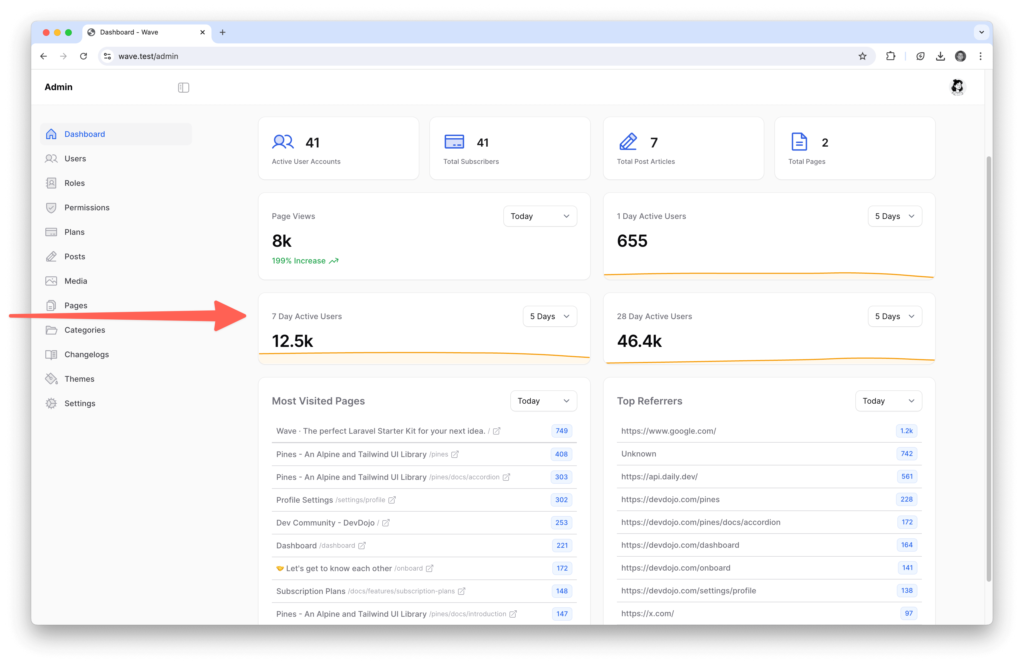This screenshot has width=1024, height=666.
Task: Select Permissions in the sidebar menu
Action: (116, 208)
